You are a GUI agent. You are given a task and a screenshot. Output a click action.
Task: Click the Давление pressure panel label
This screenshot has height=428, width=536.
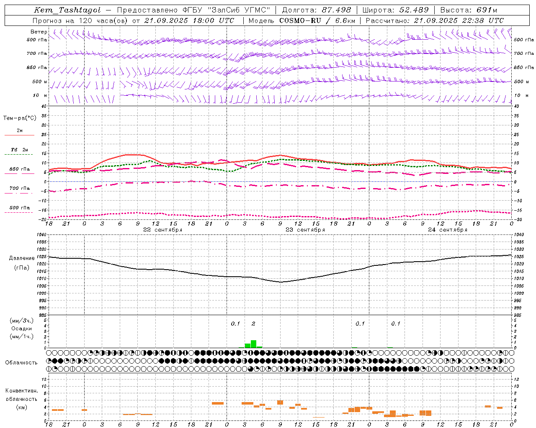point(22,258)
